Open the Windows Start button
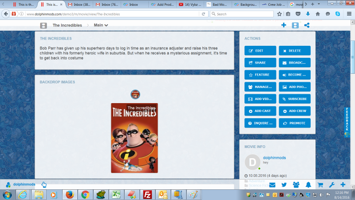The height and width of the screenshot is (200, 355). point(7,195)
